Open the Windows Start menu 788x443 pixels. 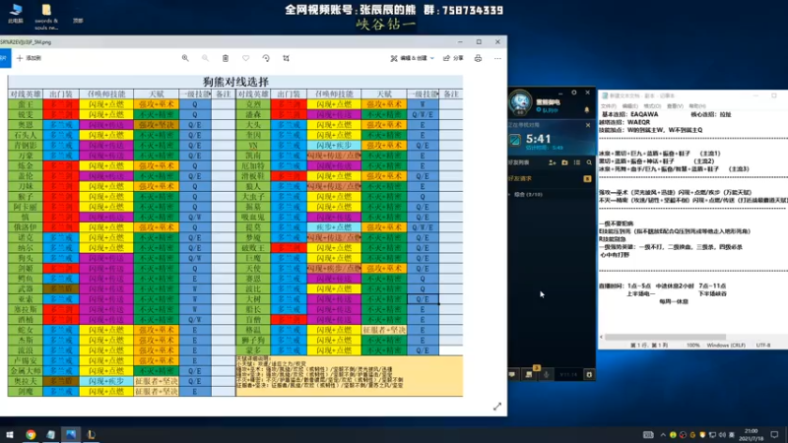click(10, 434)
